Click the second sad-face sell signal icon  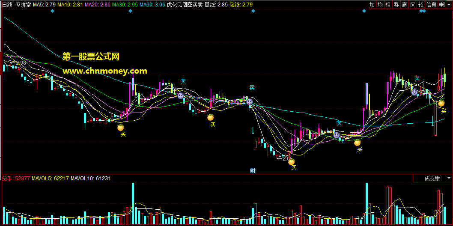(x=250, y=101)
